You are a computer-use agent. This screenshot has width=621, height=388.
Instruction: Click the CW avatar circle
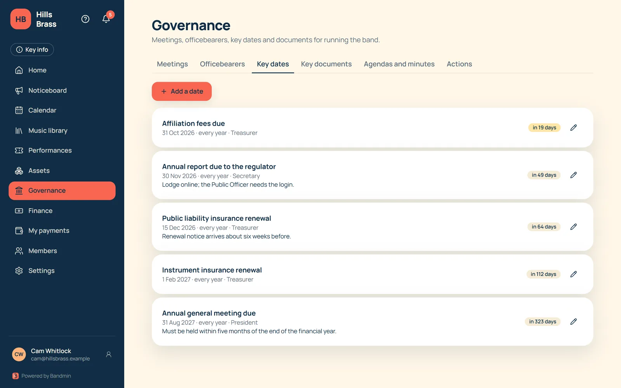click(x=19, y=354)
